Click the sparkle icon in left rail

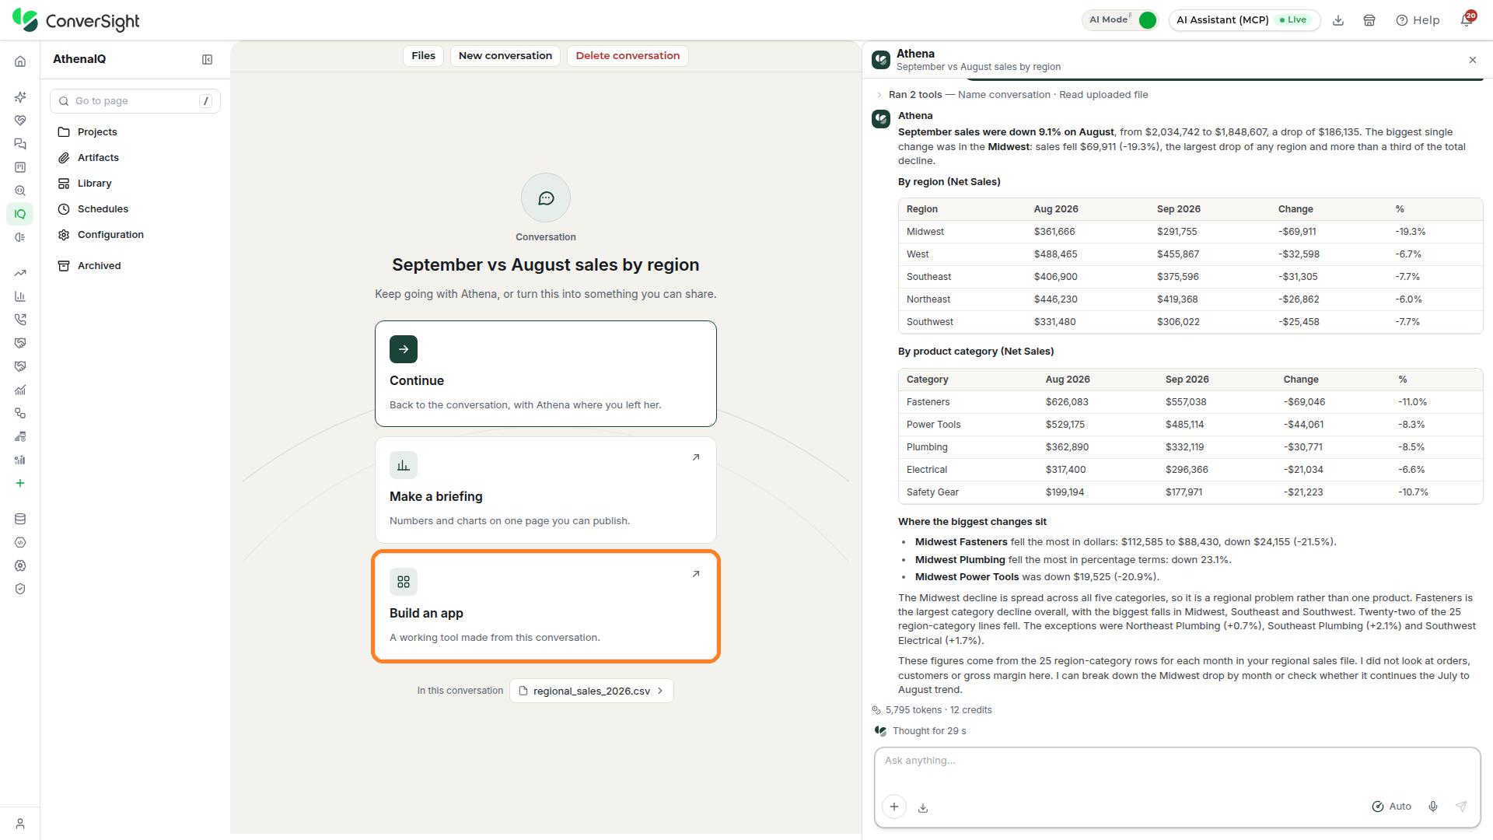[20, 97]
